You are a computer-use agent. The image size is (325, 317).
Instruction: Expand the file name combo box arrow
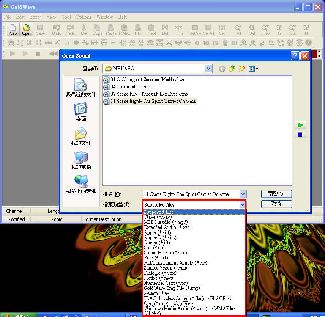[243, 194]
